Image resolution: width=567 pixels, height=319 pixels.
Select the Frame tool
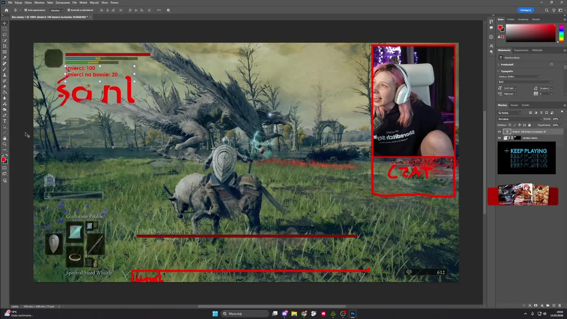5,52
